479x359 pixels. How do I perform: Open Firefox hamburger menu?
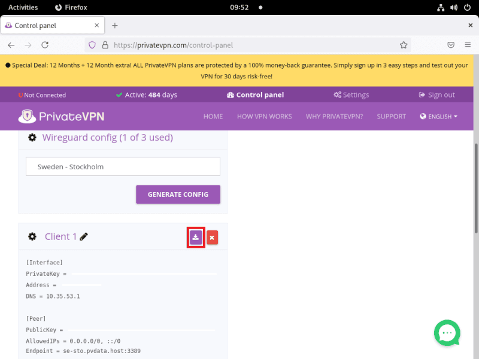pyautogui.click(x=468, y=45)
